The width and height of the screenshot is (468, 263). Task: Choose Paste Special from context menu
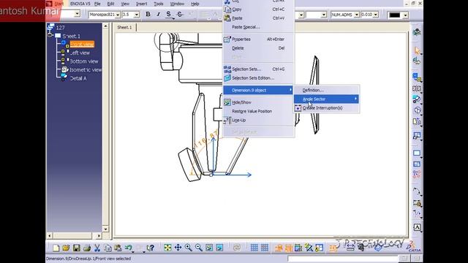pos(246,27)
